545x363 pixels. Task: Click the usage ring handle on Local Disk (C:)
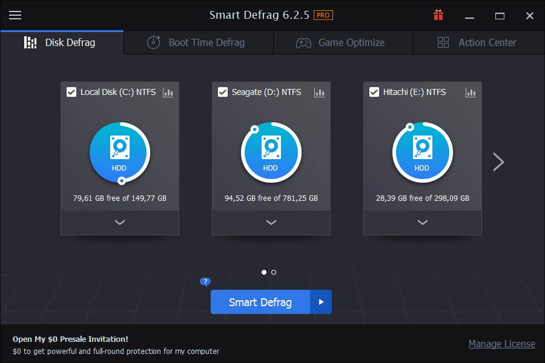coord(121,181)
